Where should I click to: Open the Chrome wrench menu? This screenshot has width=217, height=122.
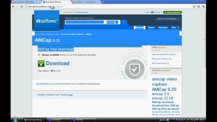pyautogui.click(x=203, y=6)
